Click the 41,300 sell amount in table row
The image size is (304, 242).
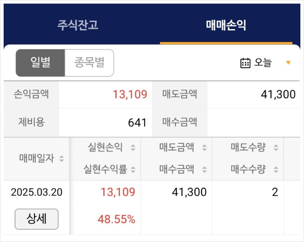tap(189, 192)
